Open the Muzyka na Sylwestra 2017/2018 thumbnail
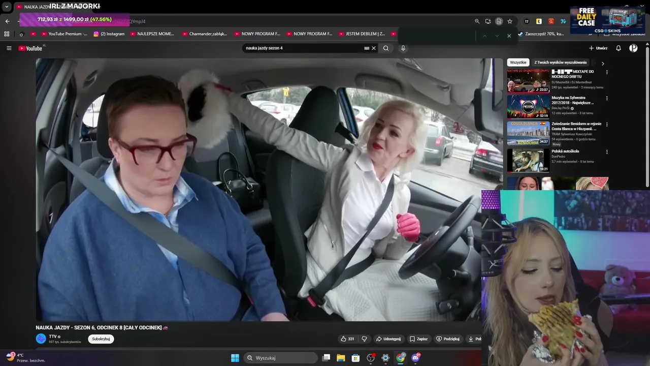Screen dimensions: 650x366 coord(528,107)
